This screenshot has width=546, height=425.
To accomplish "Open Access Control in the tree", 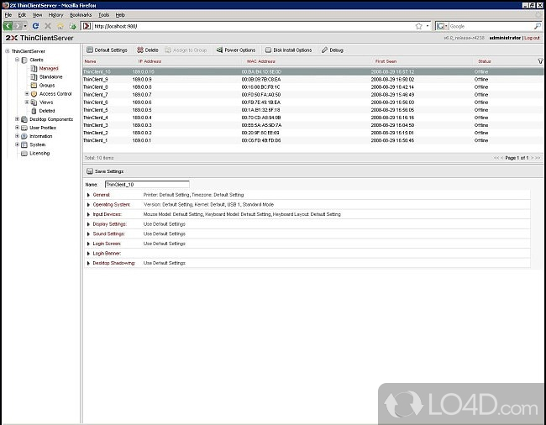I will [55, 93].
